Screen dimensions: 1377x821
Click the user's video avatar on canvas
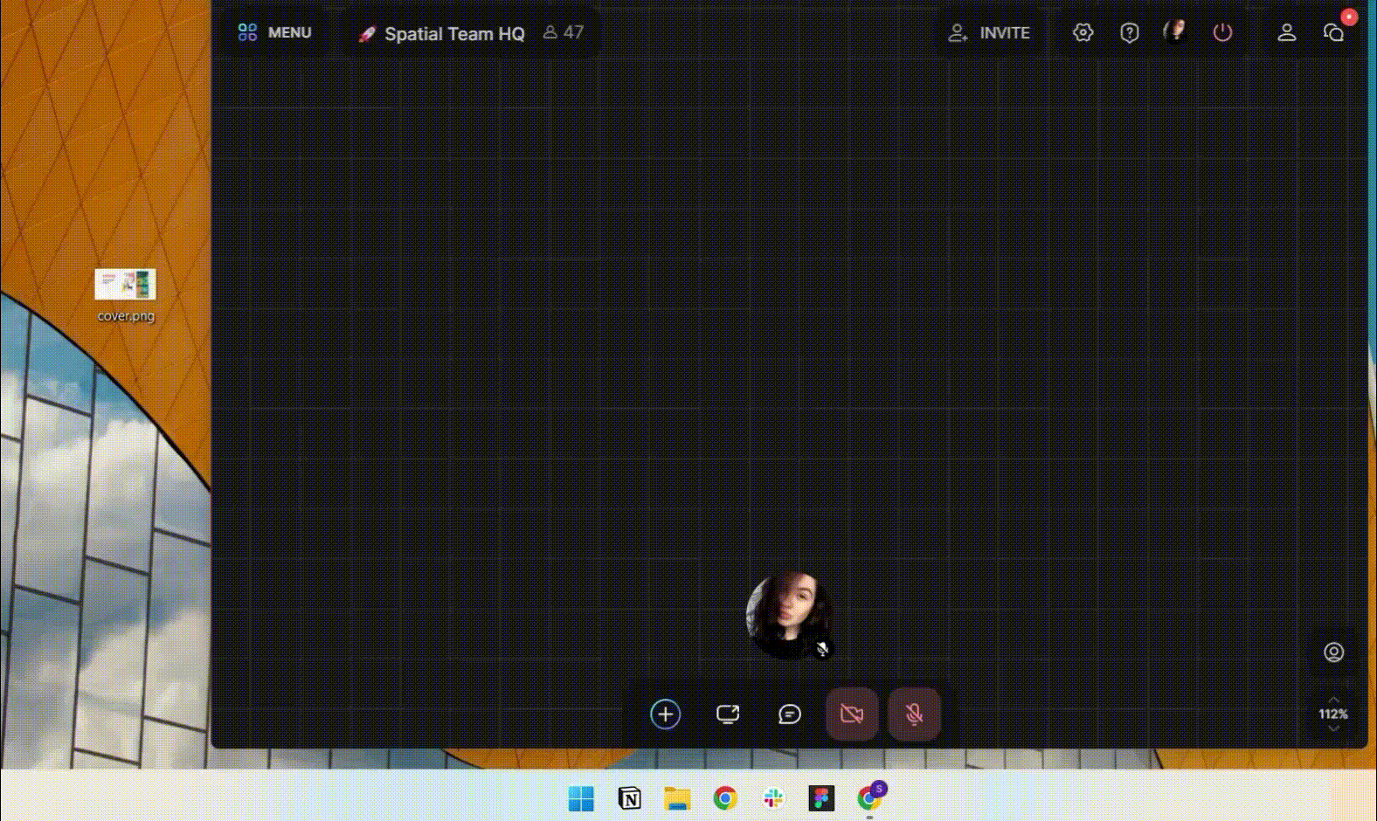[x=788, y=615]
